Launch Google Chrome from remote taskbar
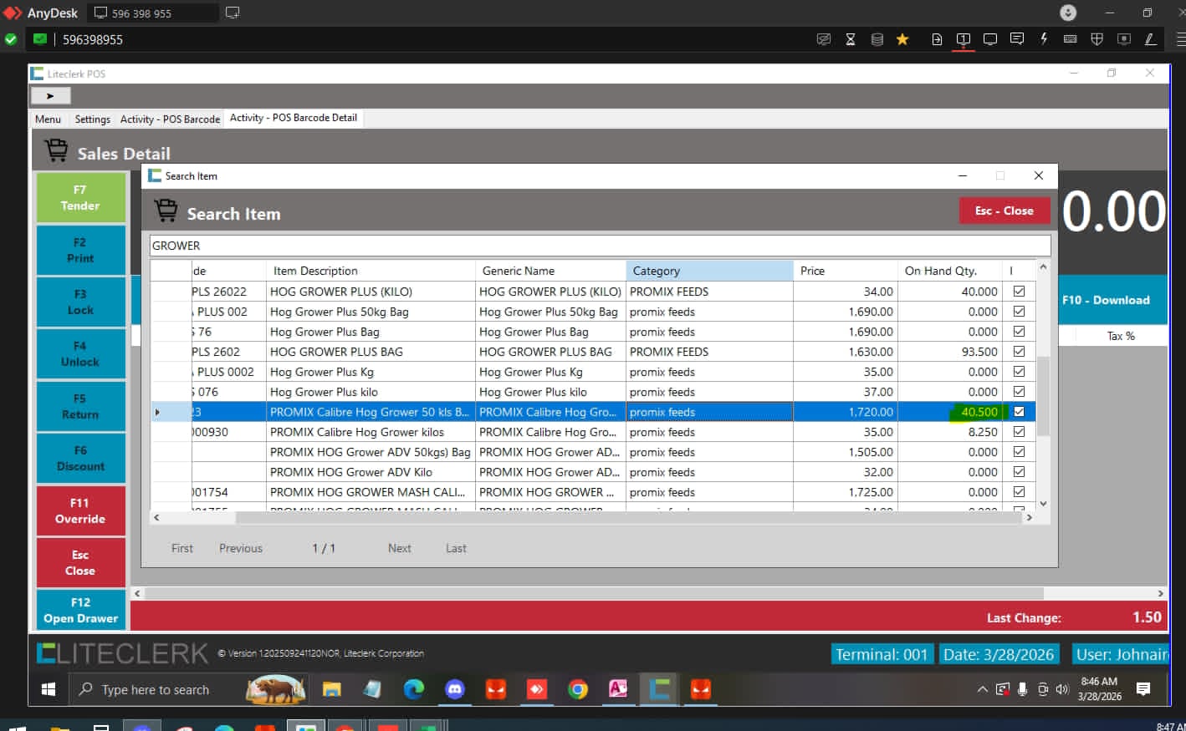Viewport: 1186px width, 731px height. point(577,689)
